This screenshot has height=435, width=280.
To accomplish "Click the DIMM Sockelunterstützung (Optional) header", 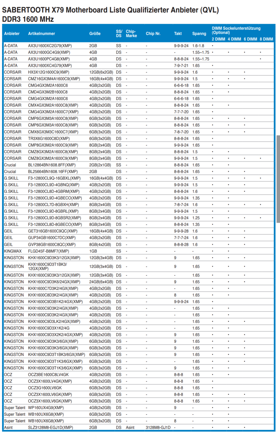I will 236,30.
